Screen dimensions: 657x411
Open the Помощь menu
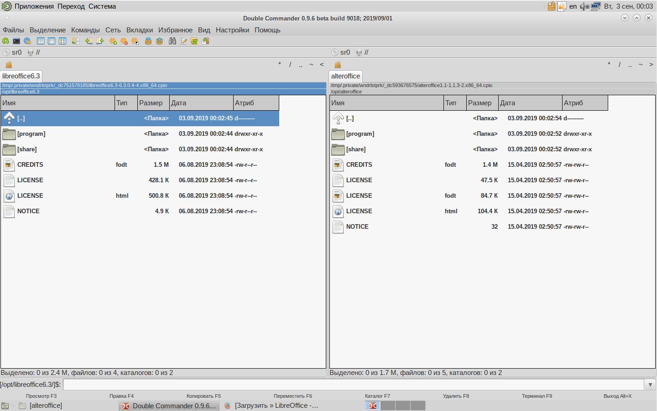click(x=267, y=30)
